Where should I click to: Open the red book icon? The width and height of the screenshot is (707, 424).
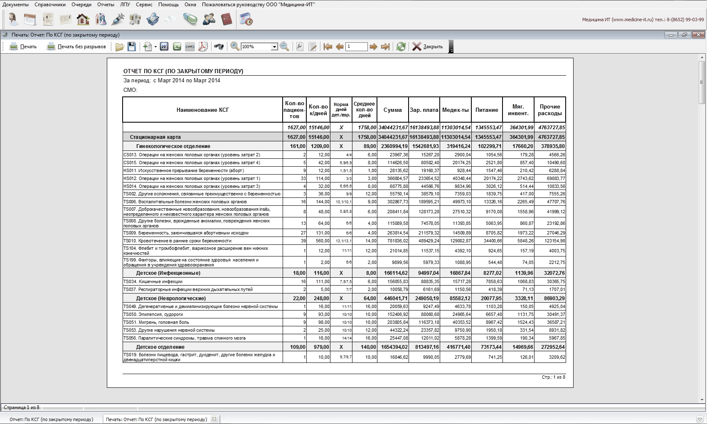pyautogui.click(x=227, y=19)
